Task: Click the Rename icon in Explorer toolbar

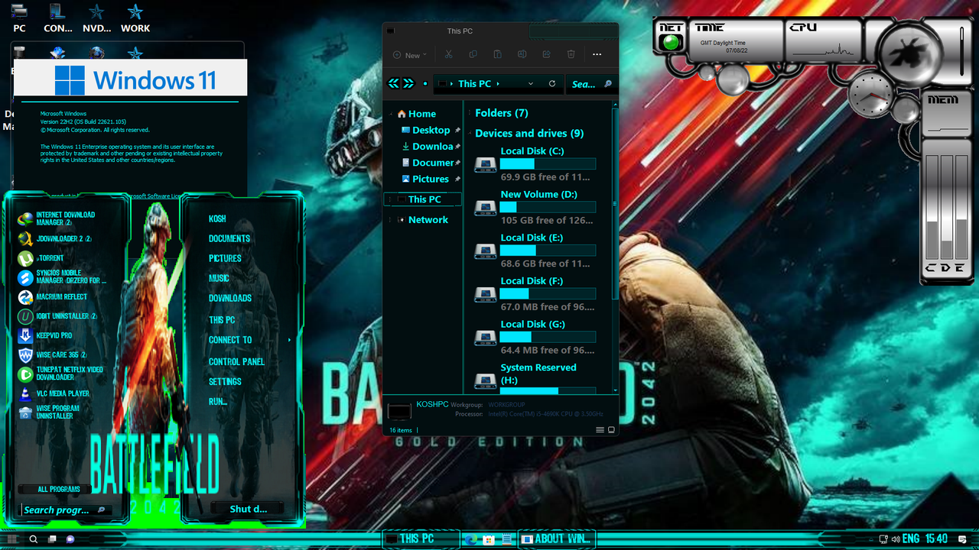Action: click(522, 54)
